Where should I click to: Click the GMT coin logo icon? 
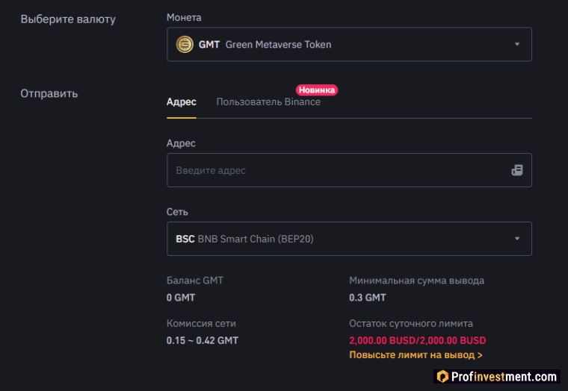pyautogui.click(x=185, y=45)
